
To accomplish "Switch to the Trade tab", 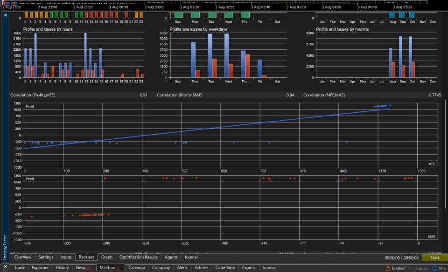I will (x=20, y=268).
